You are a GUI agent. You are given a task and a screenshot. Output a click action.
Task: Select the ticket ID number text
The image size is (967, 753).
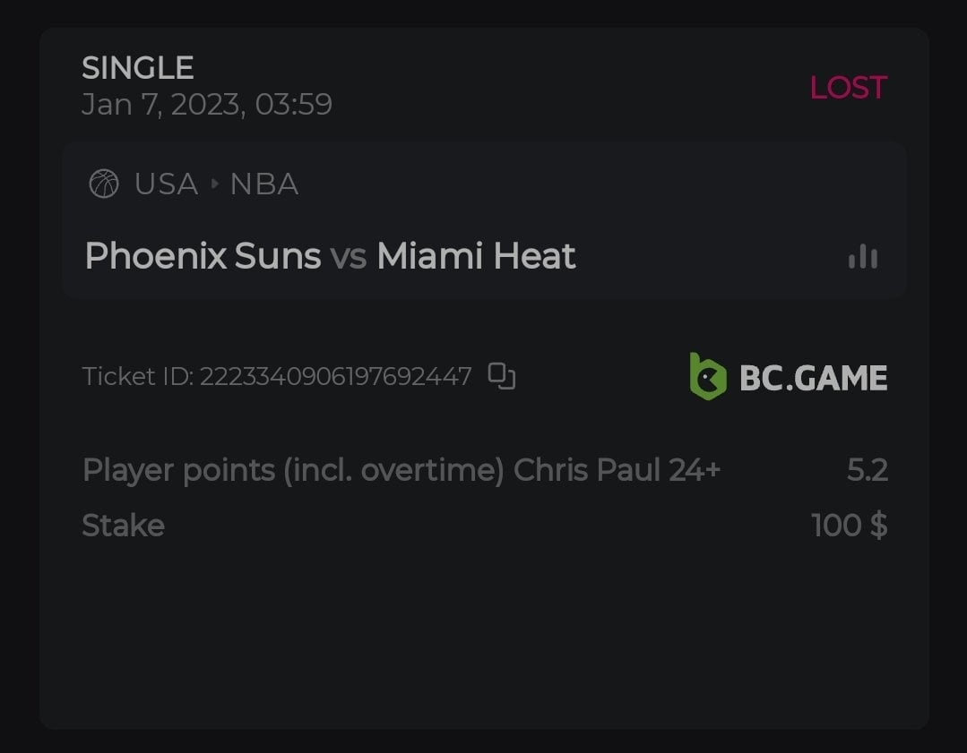pyautogui.click(x=335, y=377)
